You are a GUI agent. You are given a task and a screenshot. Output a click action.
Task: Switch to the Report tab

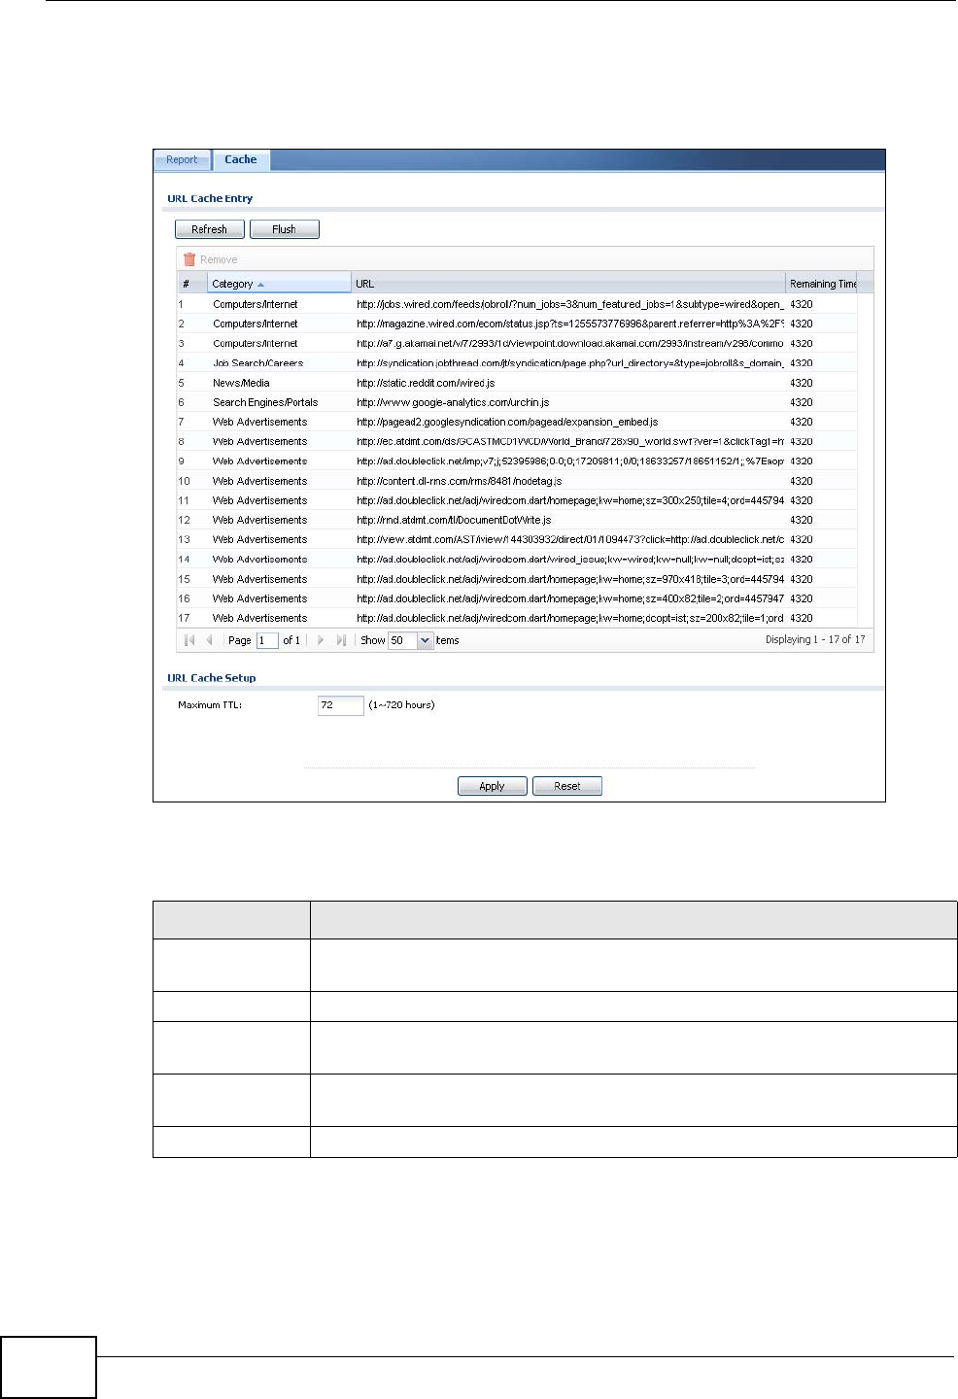182,160
